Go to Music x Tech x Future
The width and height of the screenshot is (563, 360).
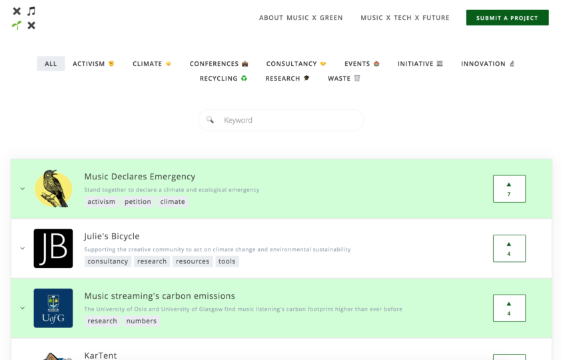404,17
